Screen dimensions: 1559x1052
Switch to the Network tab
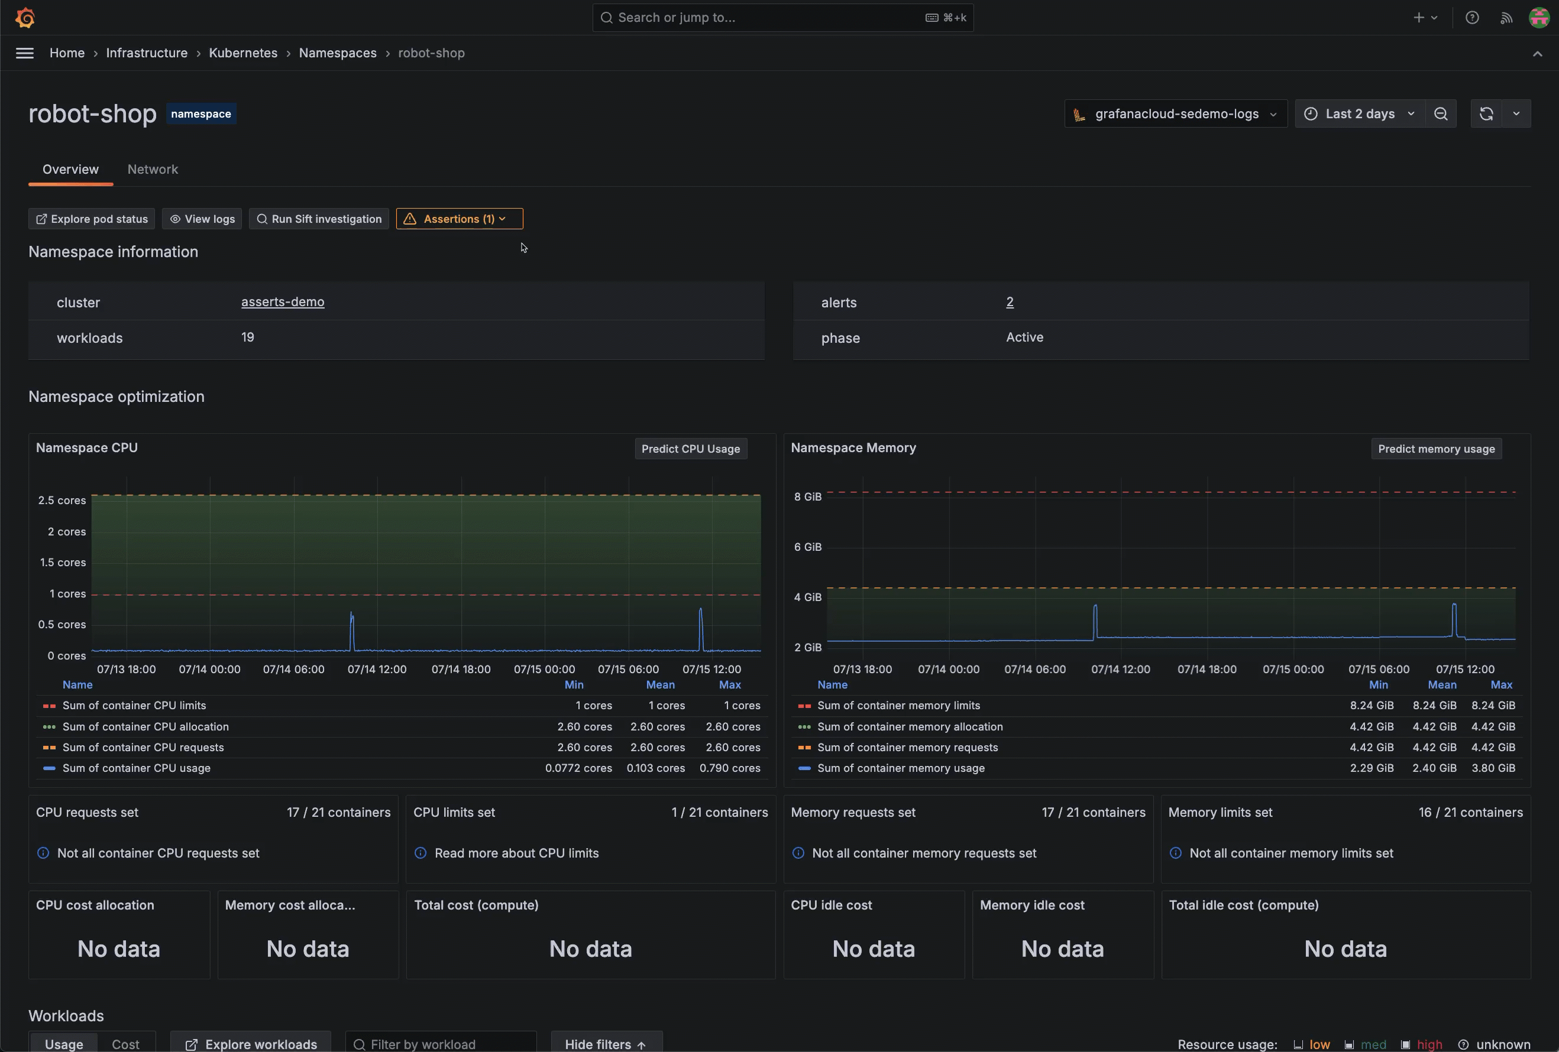click(153, 170)
